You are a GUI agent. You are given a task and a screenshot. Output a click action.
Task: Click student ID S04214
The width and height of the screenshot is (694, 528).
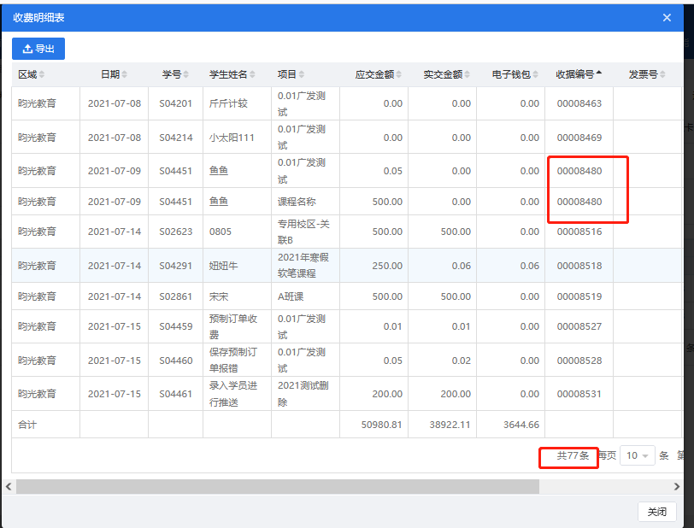click(176, 138)
